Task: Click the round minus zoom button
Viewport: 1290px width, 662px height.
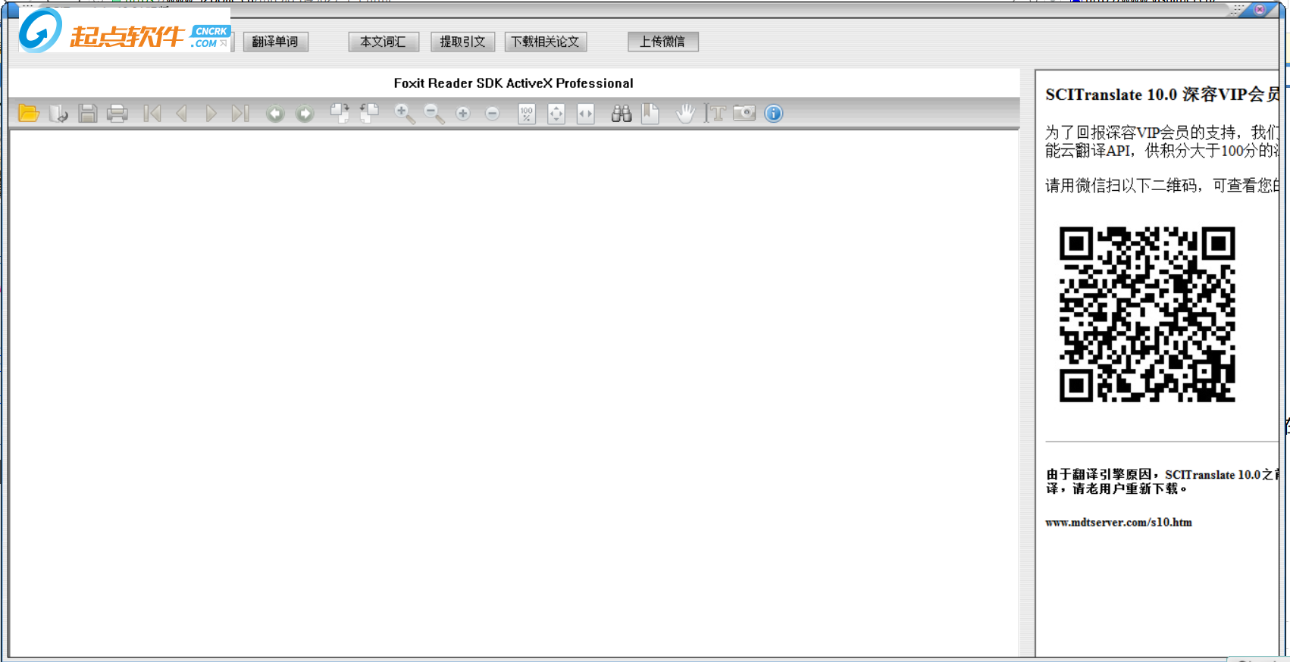Action: [493, 114]
